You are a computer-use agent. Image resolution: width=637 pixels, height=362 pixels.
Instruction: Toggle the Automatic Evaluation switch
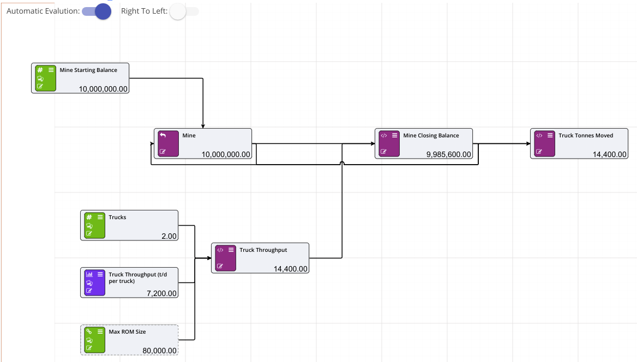click(x=97, y=11)
